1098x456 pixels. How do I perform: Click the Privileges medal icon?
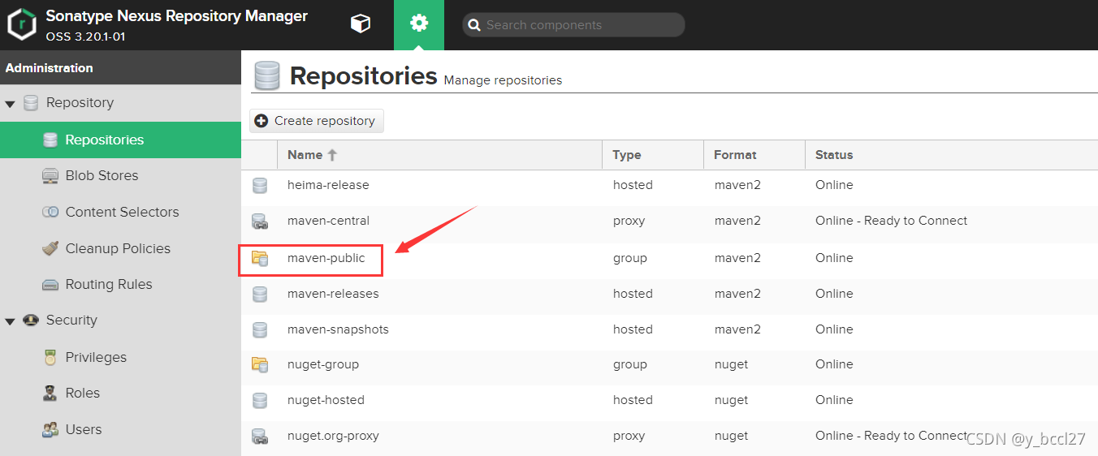(x=50, y=357)
